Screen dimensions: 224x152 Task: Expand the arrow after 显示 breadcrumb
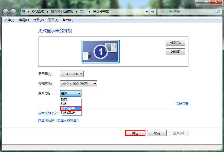pyautogui.click(x=89, y=12)
